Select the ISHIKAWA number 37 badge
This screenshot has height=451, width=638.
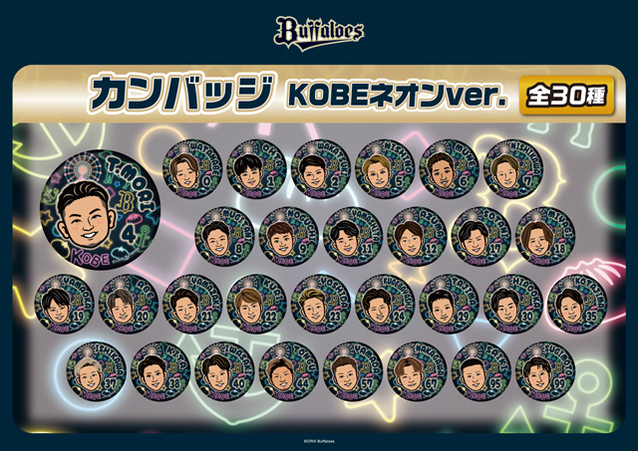click(97, 371)
